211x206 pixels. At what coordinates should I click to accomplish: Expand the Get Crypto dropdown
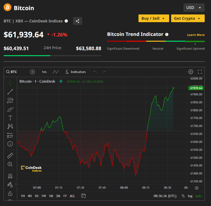click(188, 18)
